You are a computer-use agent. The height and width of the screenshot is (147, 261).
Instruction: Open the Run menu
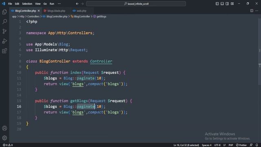click(52, 4)
